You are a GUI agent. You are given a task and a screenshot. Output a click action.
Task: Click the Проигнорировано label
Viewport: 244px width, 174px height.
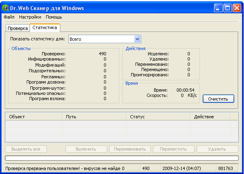[x=150, y=75]
